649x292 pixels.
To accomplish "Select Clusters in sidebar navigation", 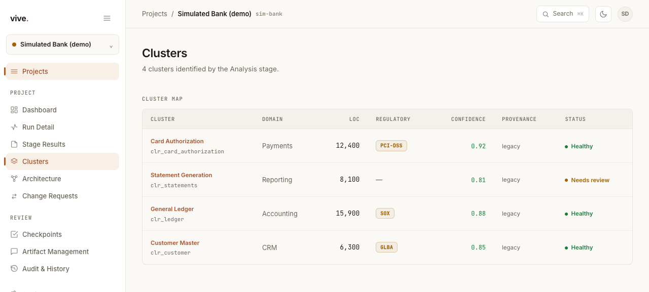I will 62,161.
